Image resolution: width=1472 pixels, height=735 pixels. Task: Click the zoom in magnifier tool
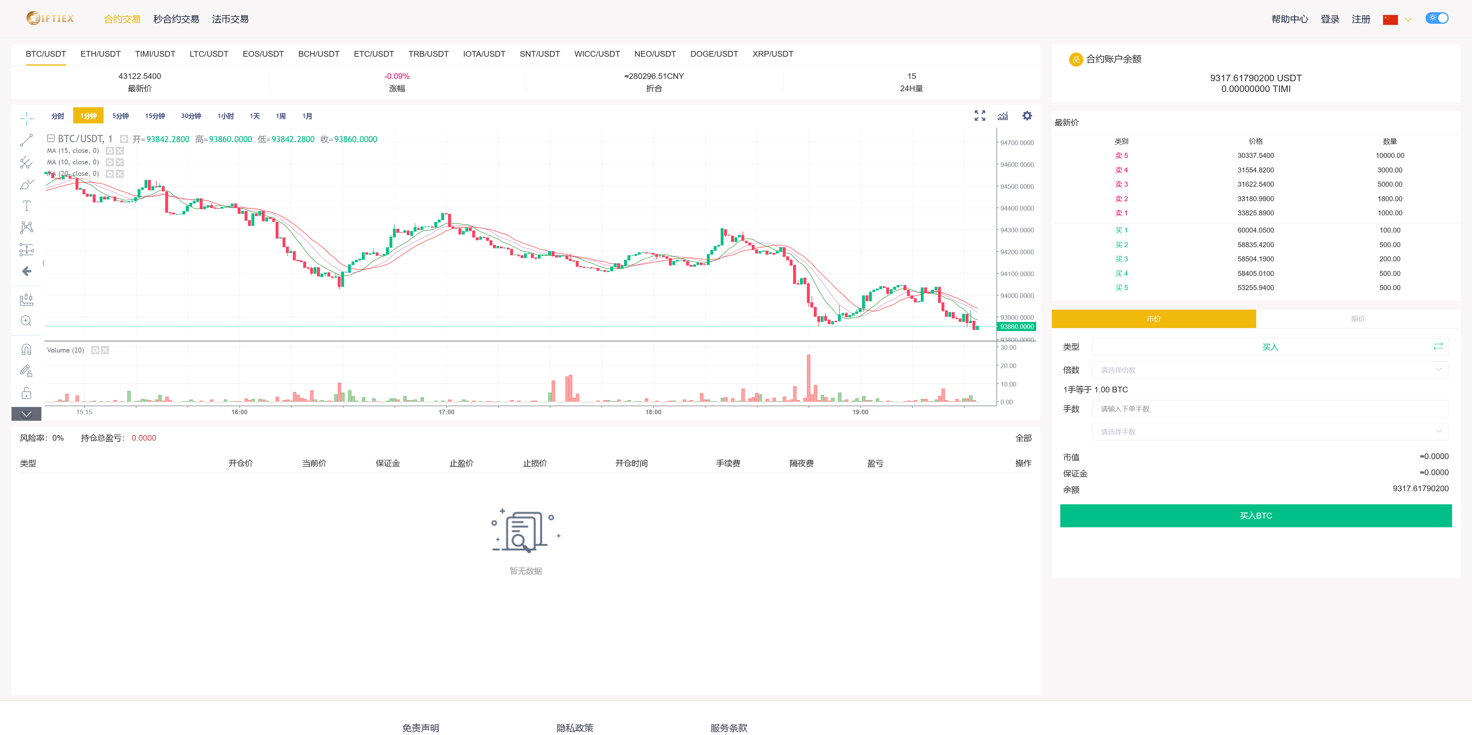point(26,321)
